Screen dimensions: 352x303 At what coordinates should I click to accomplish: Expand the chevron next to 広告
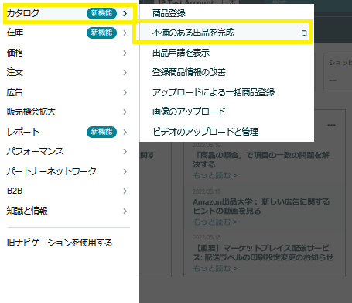coord(125,92)
